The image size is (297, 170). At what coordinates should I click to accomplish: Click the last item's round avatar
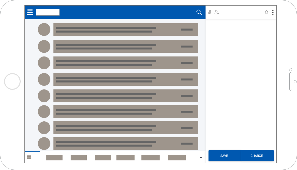click(x=44, y=144)
